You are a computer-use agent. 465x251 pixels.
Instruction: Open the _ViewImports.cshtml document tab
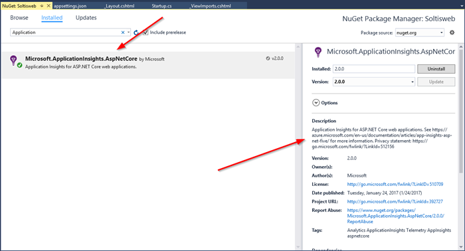[x=211, y=6]
